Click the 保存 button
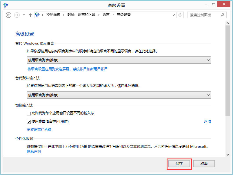The image size is (233, 175). (179, 163)
